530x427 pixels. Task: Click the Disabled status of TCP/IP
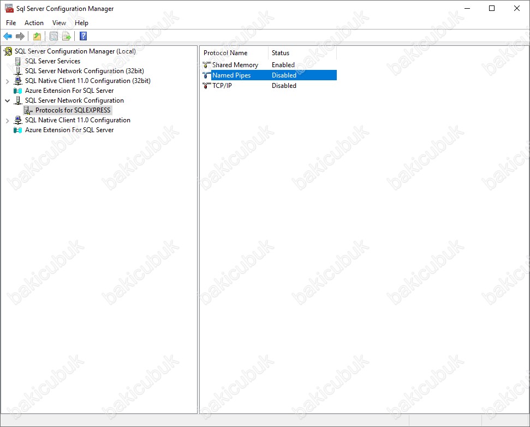[x=284, y=86]
